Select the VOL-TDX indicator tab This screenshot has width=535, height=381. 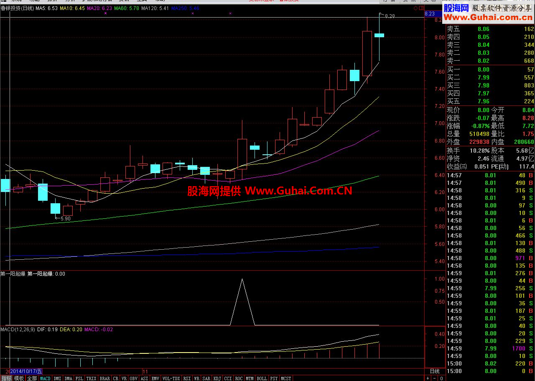171,378
